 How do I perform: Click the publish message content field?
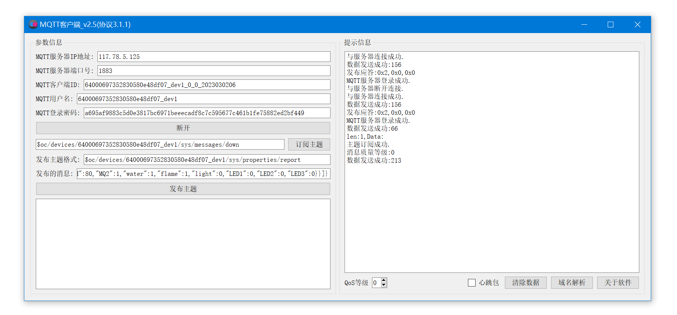[x=203, y=174]
